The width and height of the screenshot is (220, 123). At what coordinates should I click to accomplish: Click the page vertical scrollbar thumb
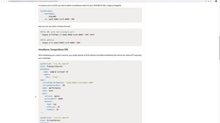pyautogui.click(x=219, y=48)
